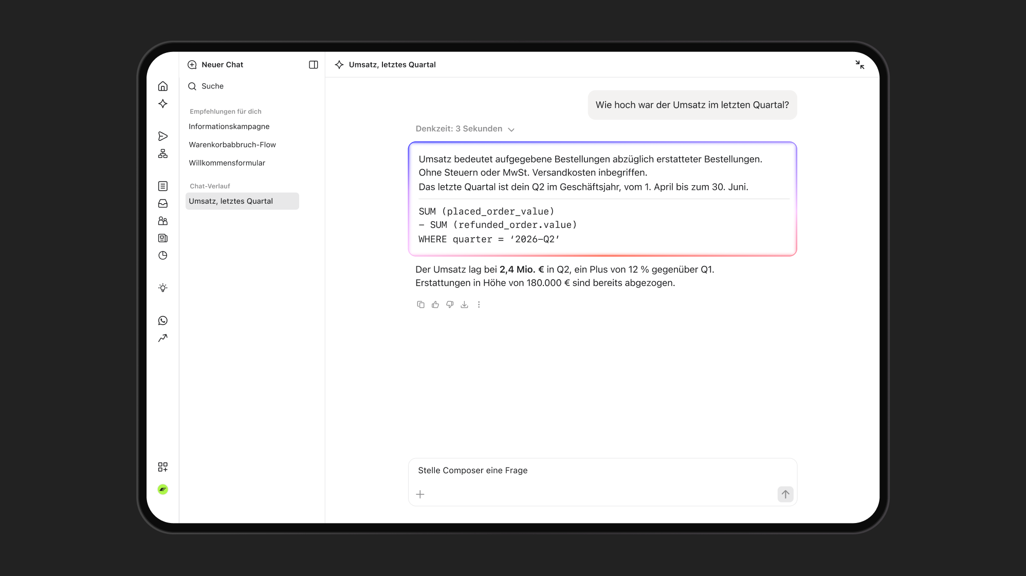1026x576 pixels.
Task: Select Willkommensformular recommendation
Action: pyautogui.click(x=227, y=163)
